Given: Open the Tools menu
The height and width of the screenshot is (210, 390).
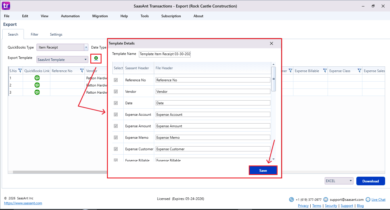Looking at the screenshot, I should coord(145,16).
